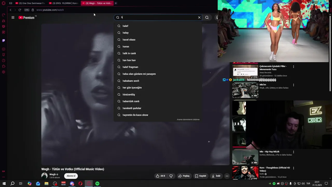Screen dimensions: 332x187
Task: Open the sidebar three-dots setup
Action: click(x=4, y=177)
